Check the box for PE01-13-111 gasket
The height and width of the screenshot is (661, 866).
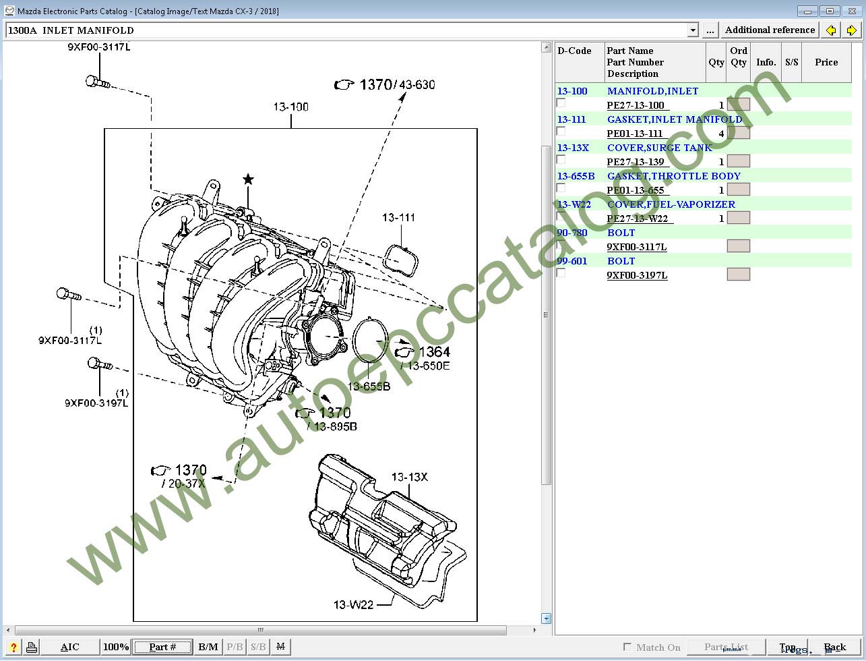tap(561, 132)
